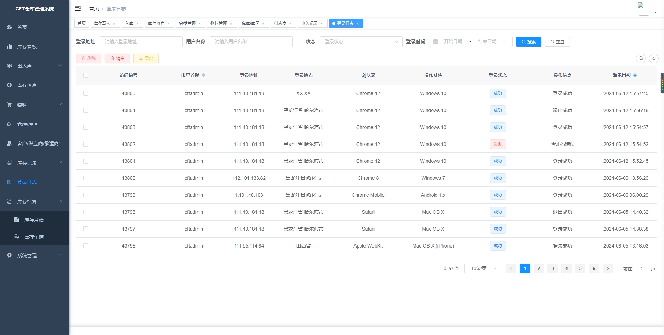This screenshot has width=664, height=335.
Task: Click the 前往 page number box
Action: [x=642, y=268]
